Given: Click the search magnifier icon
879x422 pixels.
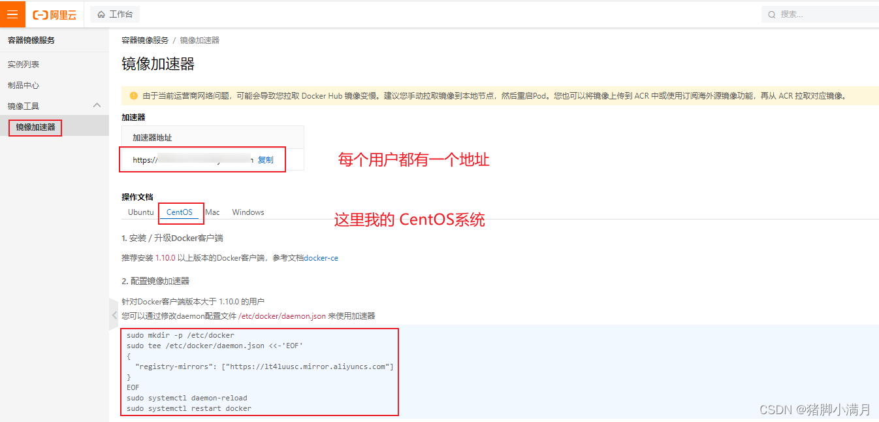Looking at the screenshot, I should point(773,14).
